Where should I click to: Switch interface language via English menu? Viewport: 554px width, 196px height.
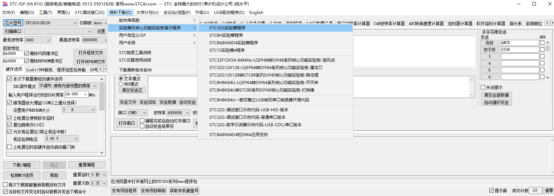point(256,13)
